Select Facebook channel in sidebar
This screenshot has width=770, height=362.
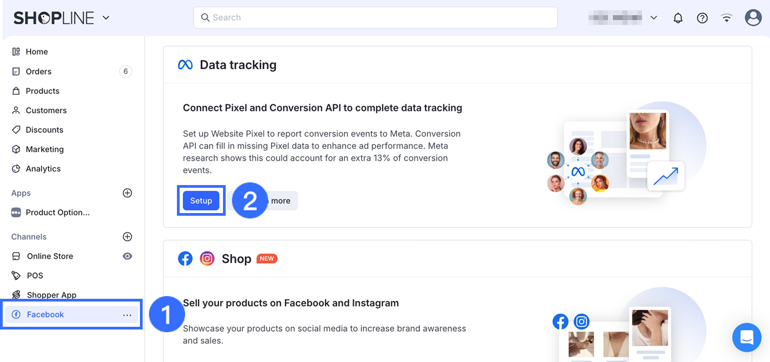click(45, 315)
